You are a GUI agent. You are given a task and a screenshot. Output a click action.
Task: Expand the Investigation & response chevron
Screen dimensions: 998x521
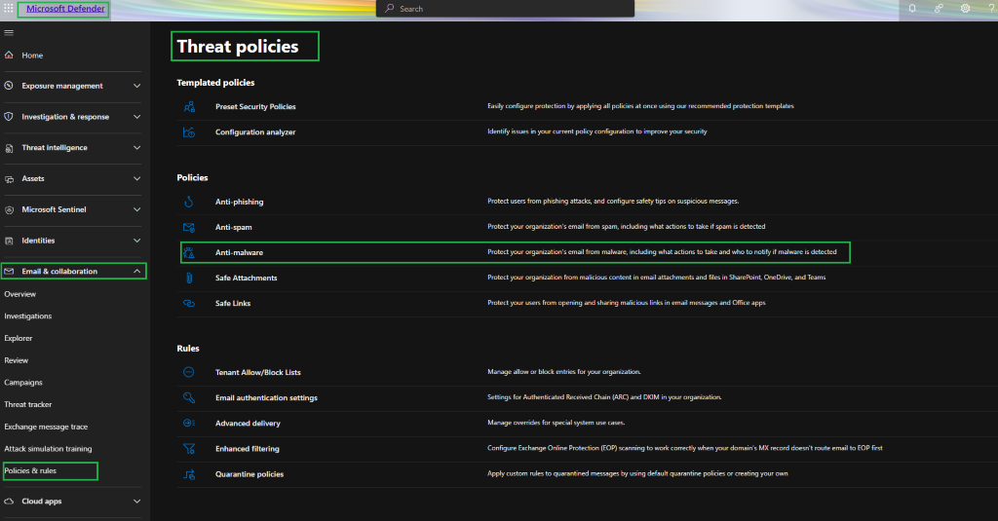(136, 117)
